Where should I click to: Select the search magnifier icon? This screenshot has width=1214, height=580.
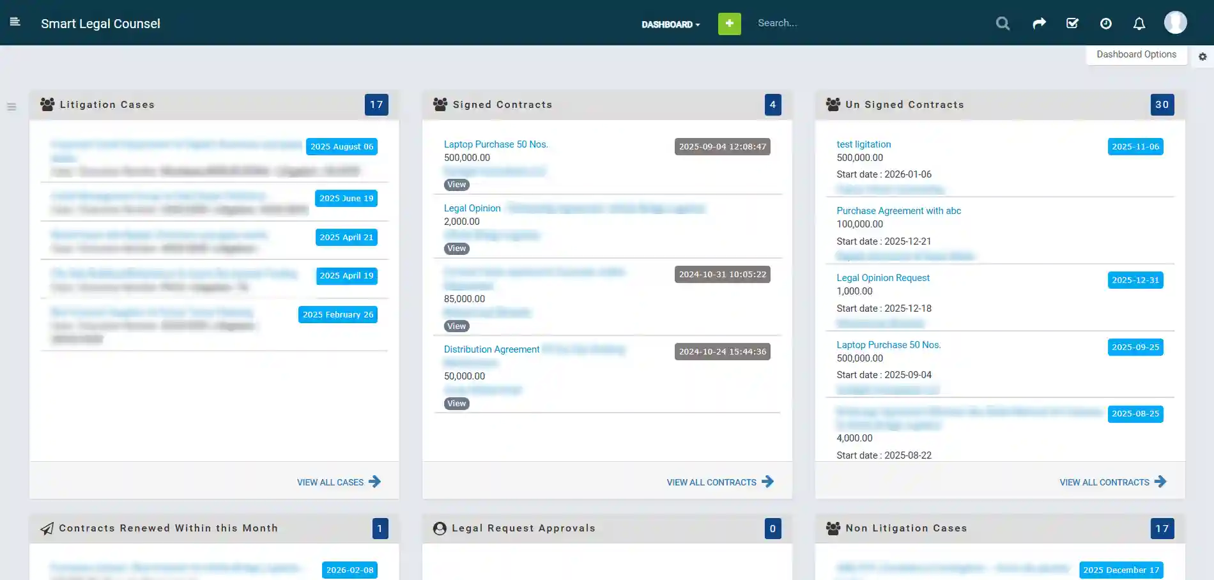1002,23
